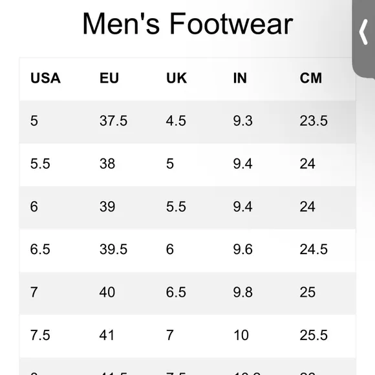Click the IN column header
This screenshot has height=375, width=375.
click(240, 78)
